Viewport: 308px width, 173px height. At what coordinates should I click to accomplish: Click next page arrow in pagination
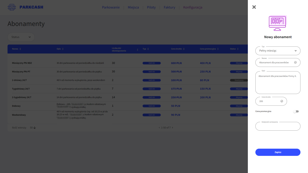pos(172,128)
